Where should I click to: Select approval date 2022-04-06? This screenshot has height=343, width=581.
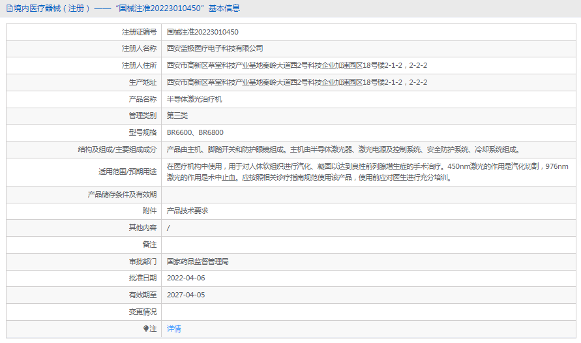[x=186, y=278]
